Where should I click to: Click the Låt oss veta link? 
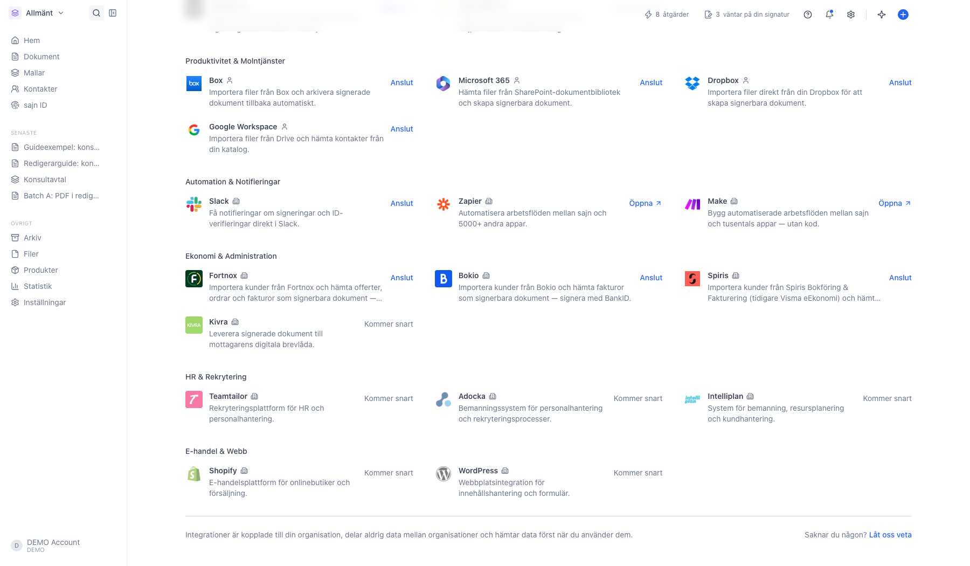tap(890, 535)
